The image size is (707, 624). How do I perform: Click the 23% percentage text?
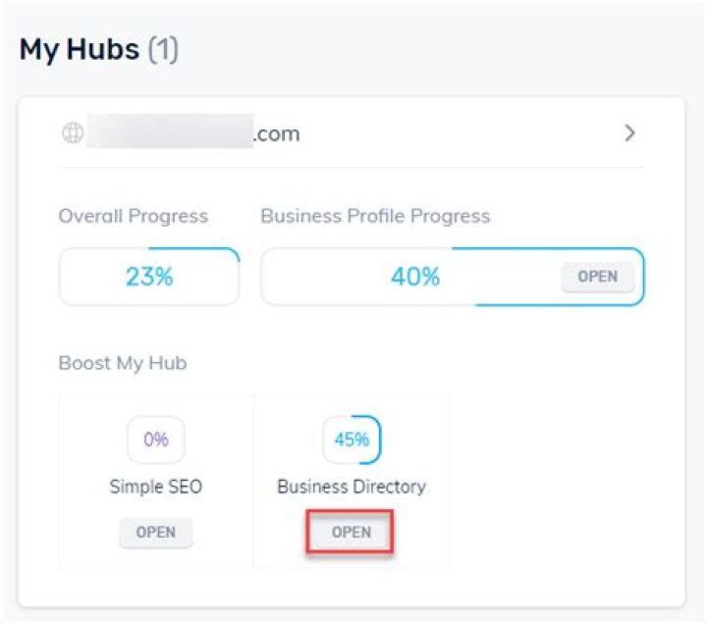[149, 276]
